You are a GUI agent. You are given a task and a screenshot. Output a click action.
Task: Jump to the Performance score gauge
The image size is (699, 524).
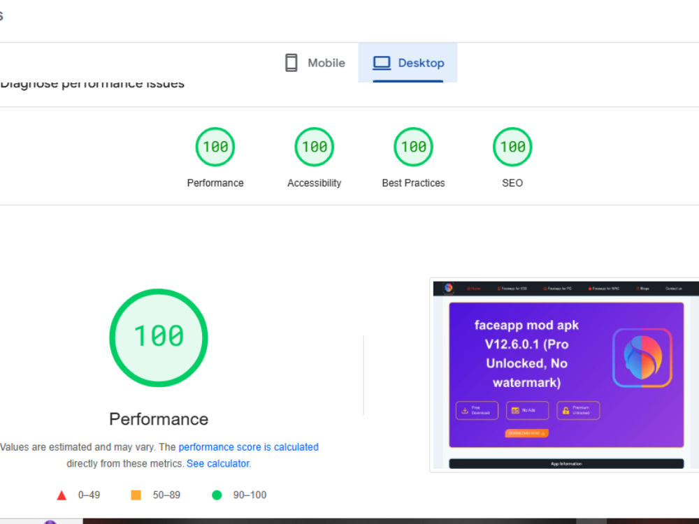pyautogui.click(x=215, y=147)
